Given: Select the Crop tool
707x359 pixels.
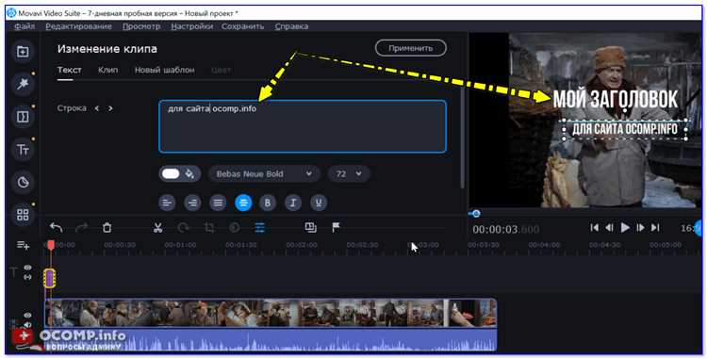Looking at the screenshot, I should click(x=208, y=227).
